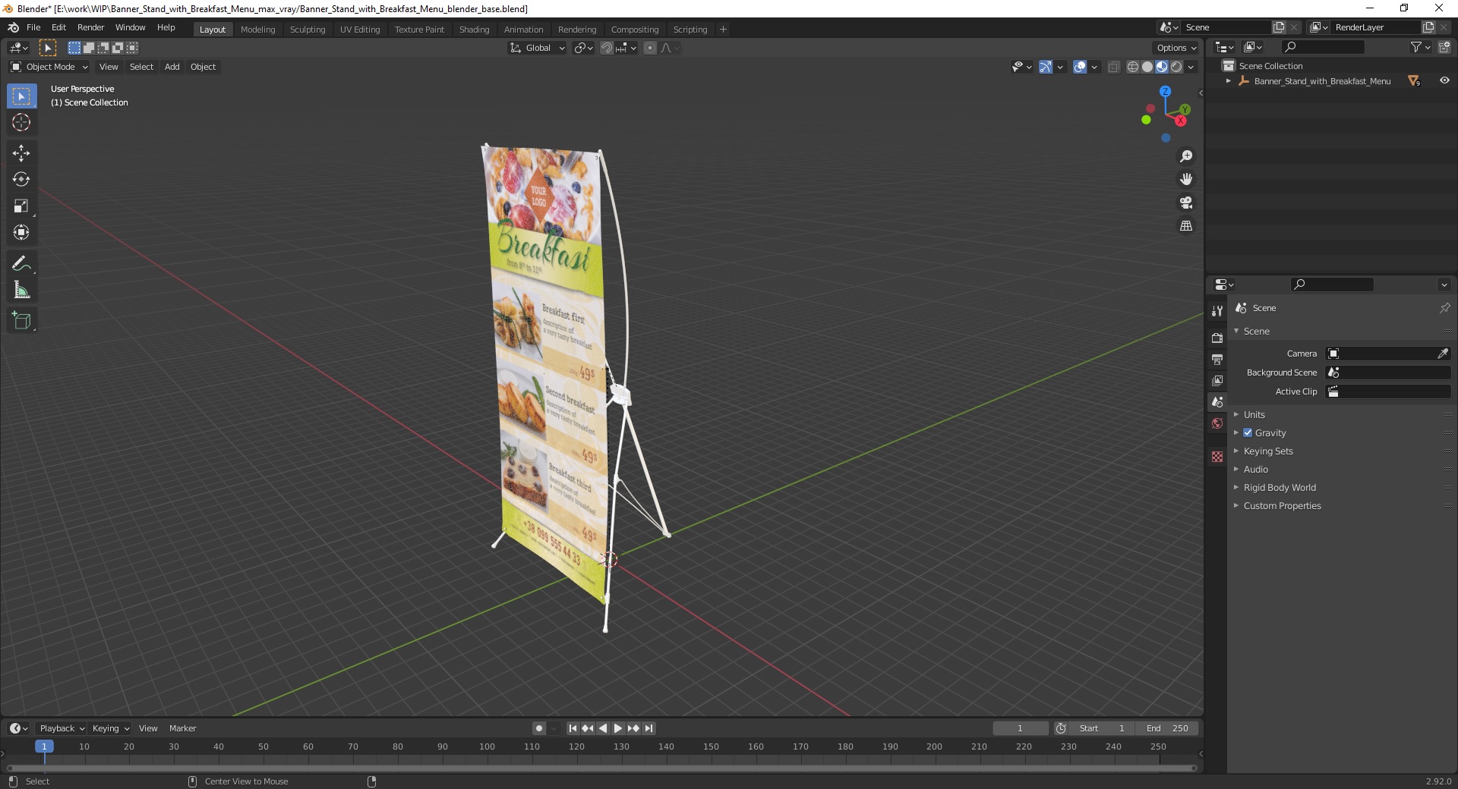Viewport: 1458px width, 789px height.
Task: Open the Tool properties tab
Action: tap(1217, 311)
